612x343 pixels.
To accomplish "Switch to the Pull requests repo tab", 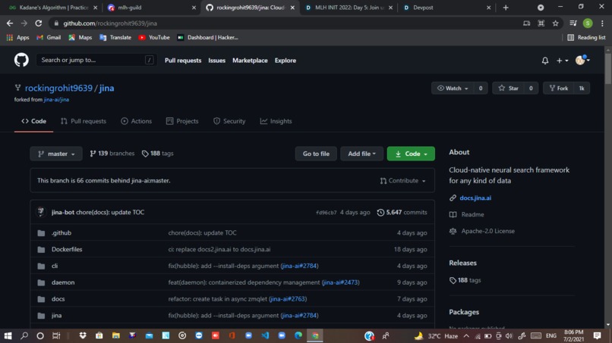I will 84,121.
